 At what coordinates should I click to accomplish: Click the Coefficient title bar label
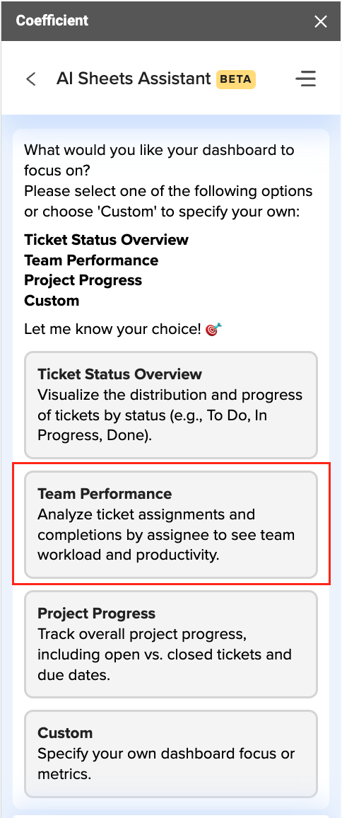pos(52,21)
